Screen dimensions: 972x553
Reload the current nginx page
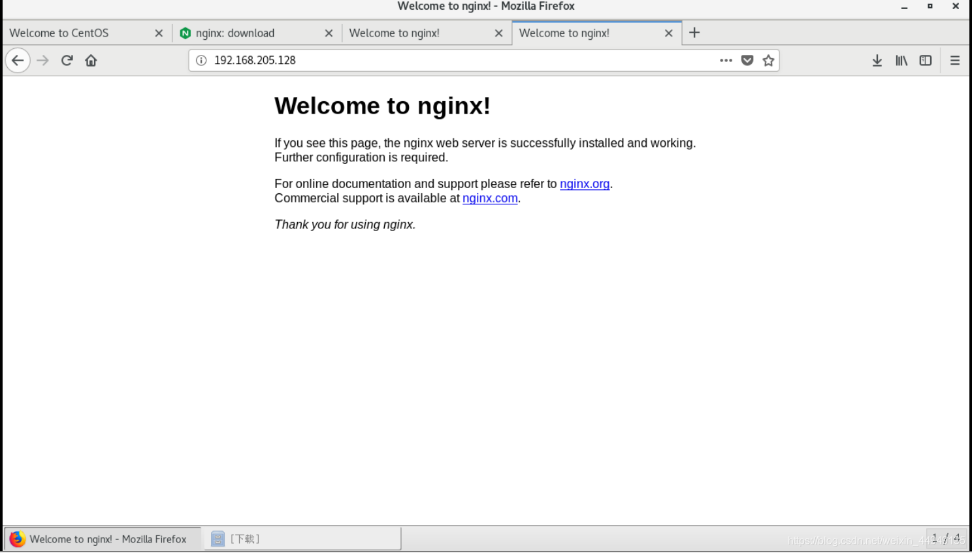click(x=67, y=61)
